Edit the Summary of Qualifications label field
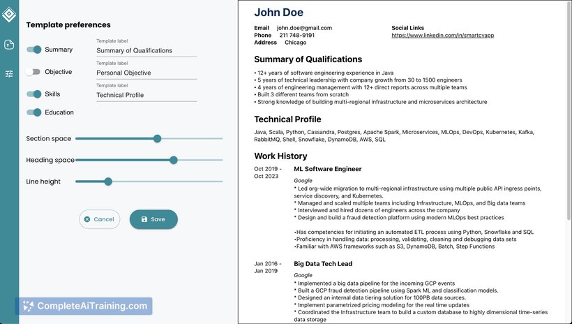This screenshot has height=324, width=572. (146, 50)
